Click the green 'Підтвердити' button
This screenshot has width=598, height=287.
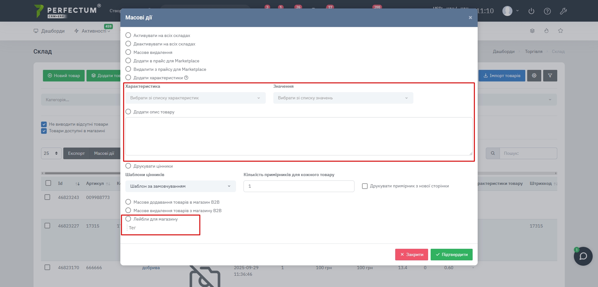click(x=451, y=254)
